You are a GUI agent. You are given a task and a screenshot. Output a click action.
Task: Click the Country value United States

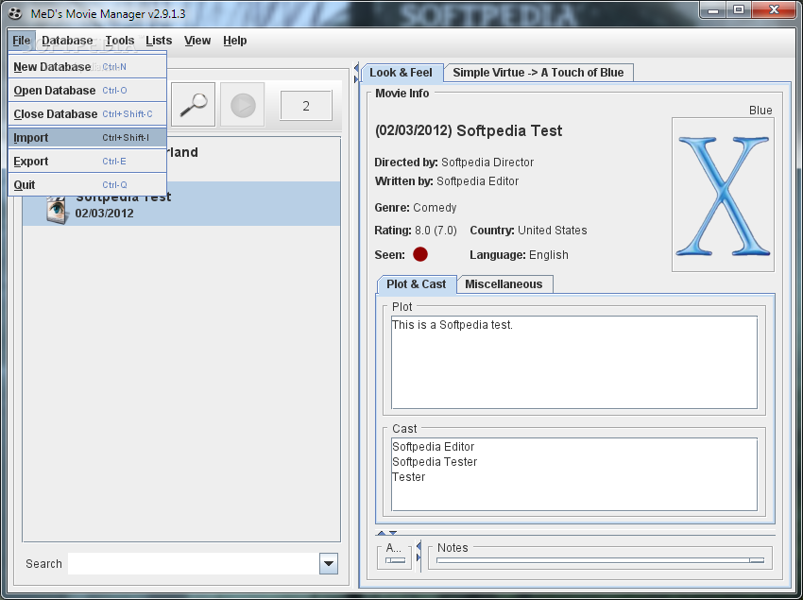tap(552, 231)
